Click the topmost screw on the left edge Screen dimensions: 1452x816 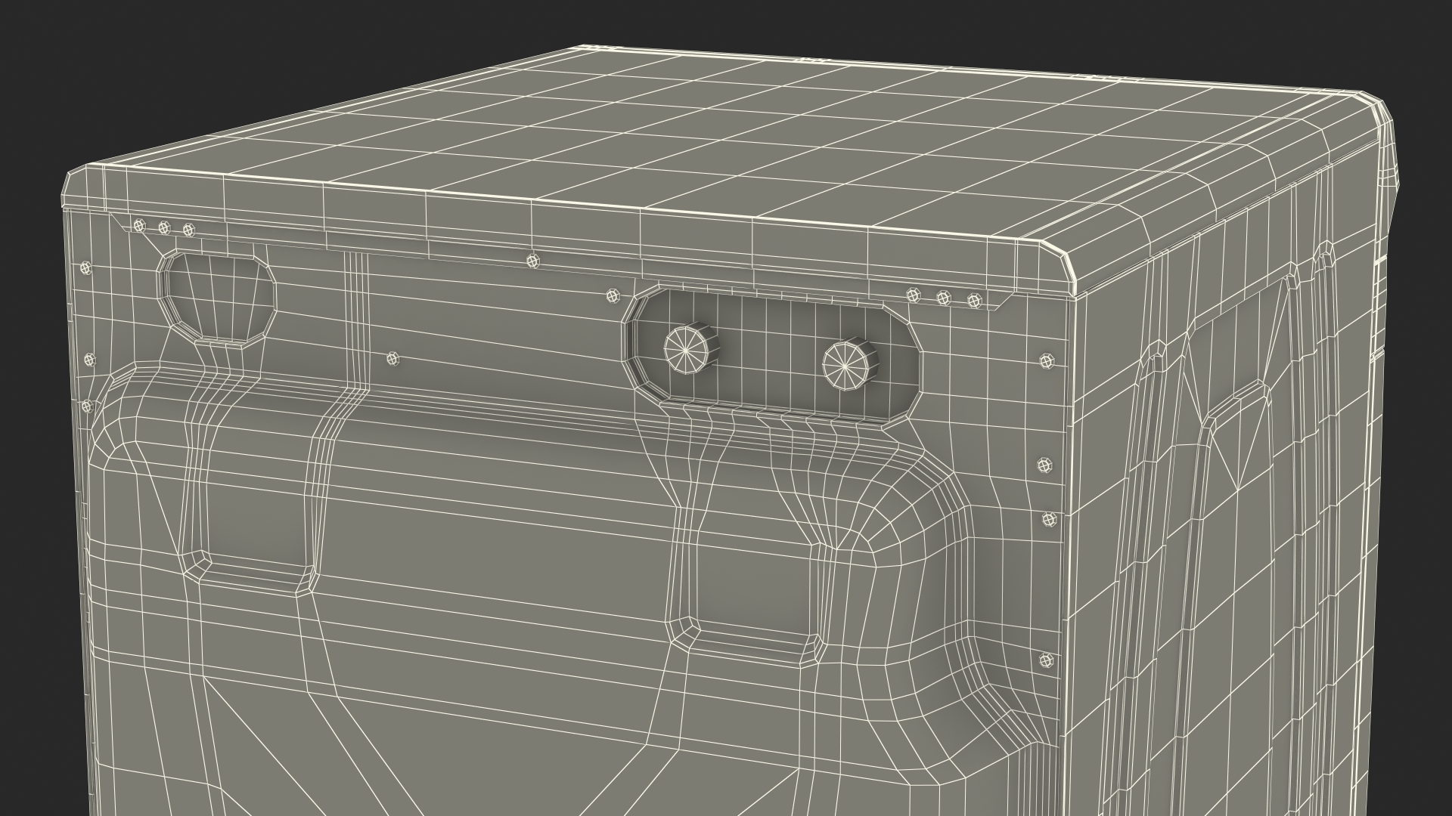(x=85, y=267)
